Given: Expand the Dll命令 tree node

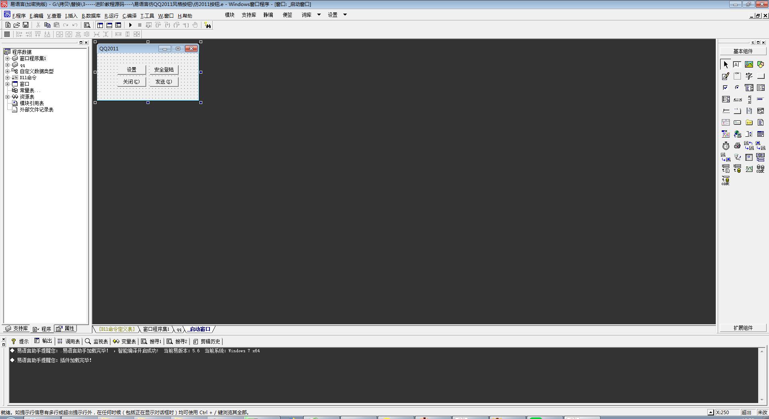Looking at the screenshot, I should tap(7, 78).
